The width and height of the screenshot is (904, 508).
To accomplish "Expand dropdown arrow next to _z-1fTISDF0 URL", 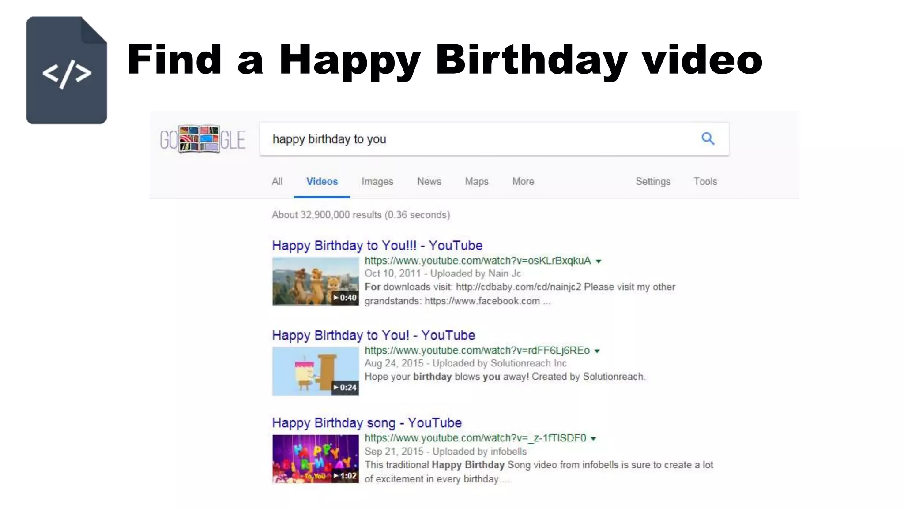I will point(594,438).
